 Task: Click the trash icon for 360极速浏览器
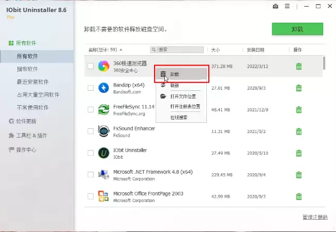click(299, 66)
